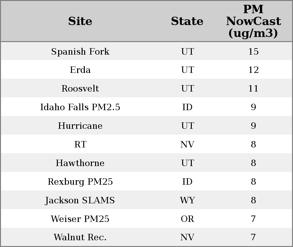Screen dimensions: 293x247
Task: Click the State column header
Action: pyautogui.click(x=187, y=21)
